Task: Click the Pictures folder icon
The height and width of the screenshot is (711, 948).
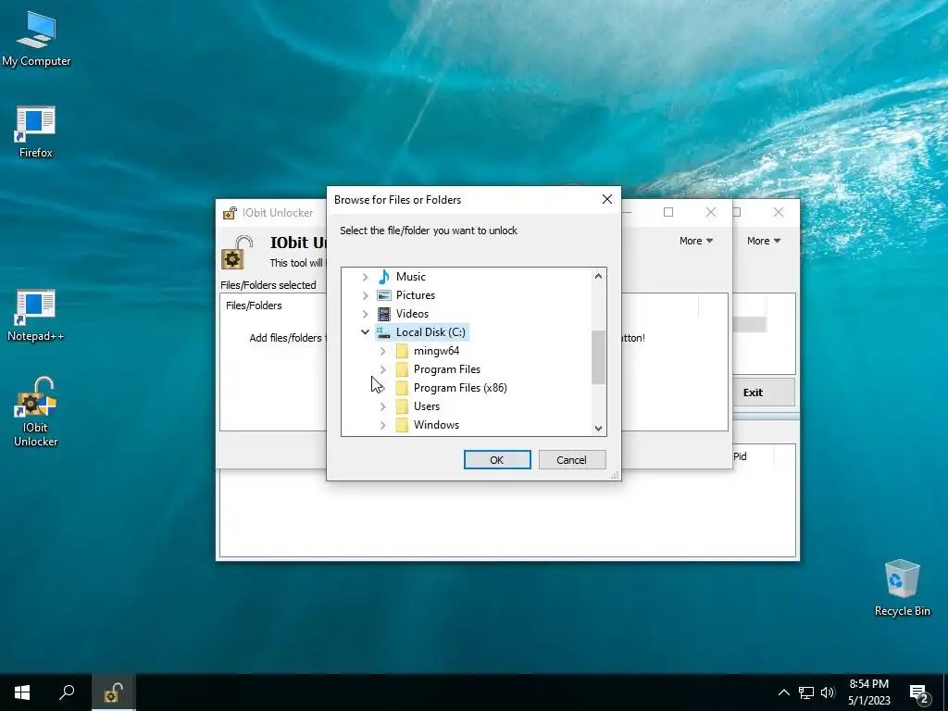Action: pos(384,295)
